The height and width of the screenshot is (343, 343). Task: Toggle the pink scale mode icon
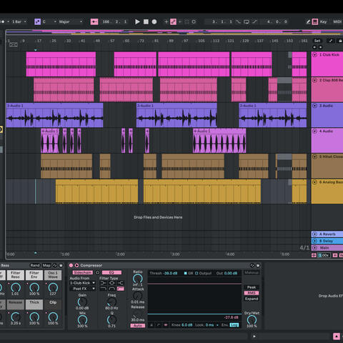(x=37, y=21)
